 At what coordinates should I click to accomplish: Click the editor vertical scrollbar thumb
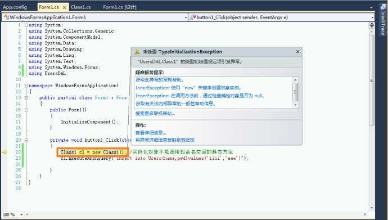point(372,80)
